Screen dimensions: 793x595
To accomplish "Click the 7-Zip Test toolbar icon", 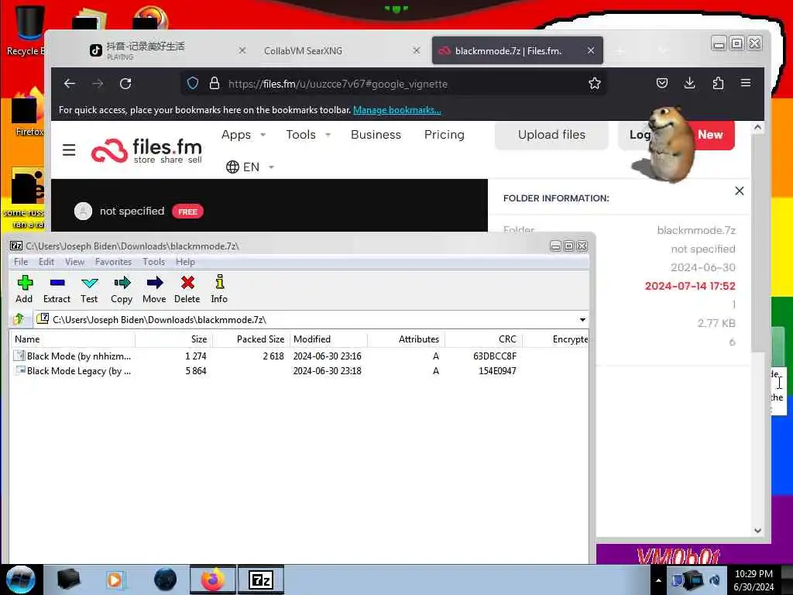I will click(90, 283).
